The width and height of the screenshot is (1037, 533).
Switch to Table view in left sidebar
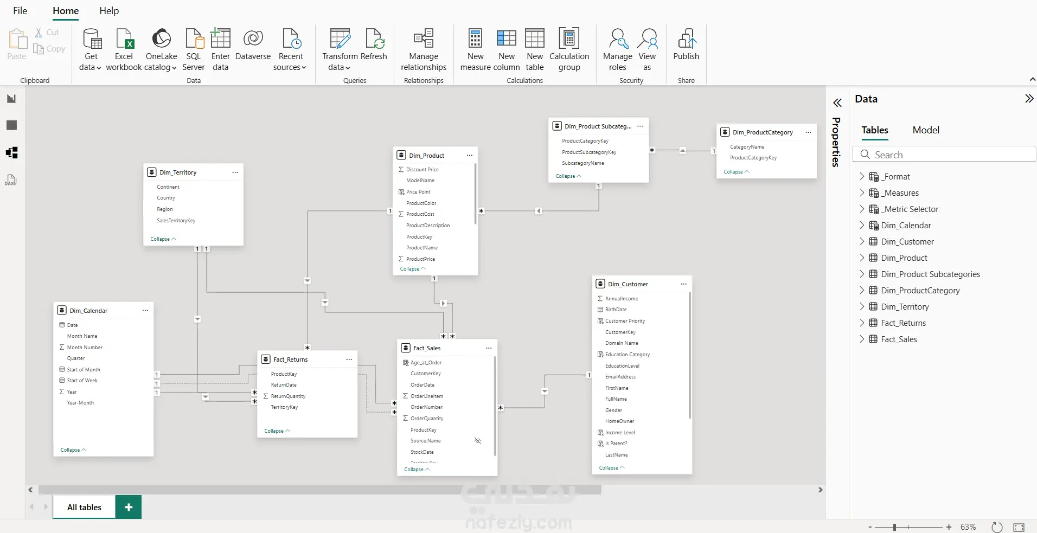11,125
